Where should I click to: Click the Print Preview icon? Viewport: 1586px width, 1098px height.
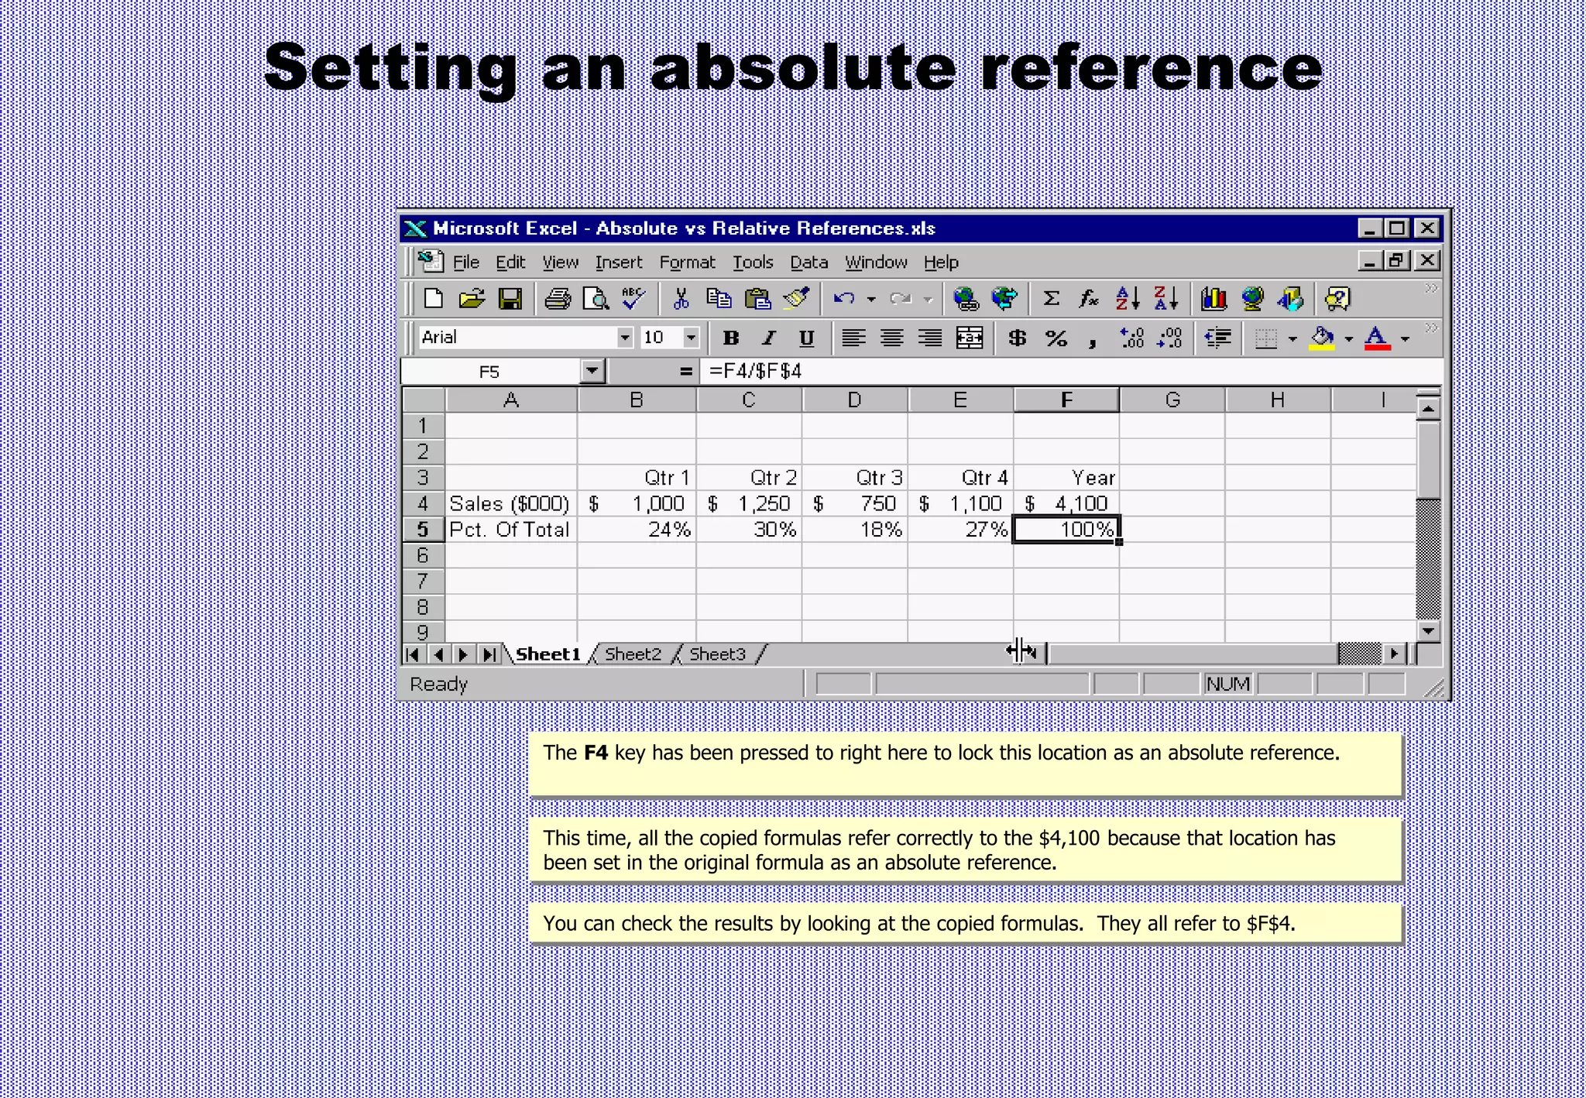click(595, 299)
